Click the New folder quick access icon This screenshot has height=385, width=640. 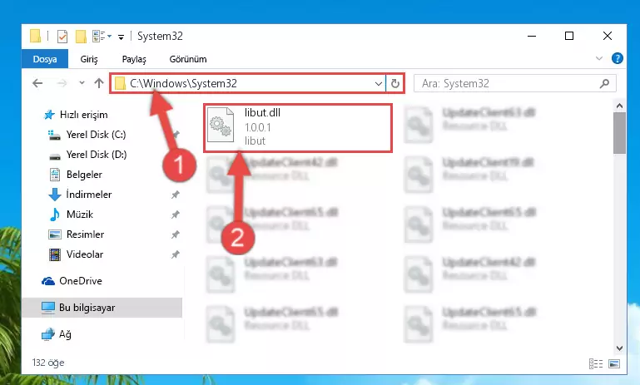(x=81, y=37)
